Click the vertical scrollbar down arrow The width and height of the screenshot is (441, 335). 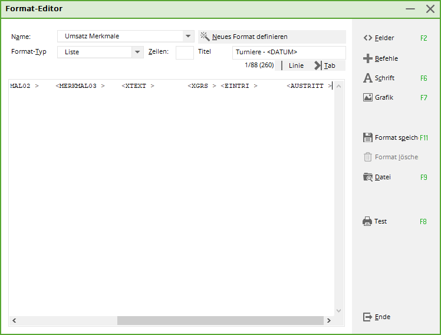[x=338, y=310]
